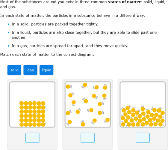Viewport: 168px width, 150px height.
Task: Pick the blue "liquid" label tile
Action: click(x=46, y=70)
